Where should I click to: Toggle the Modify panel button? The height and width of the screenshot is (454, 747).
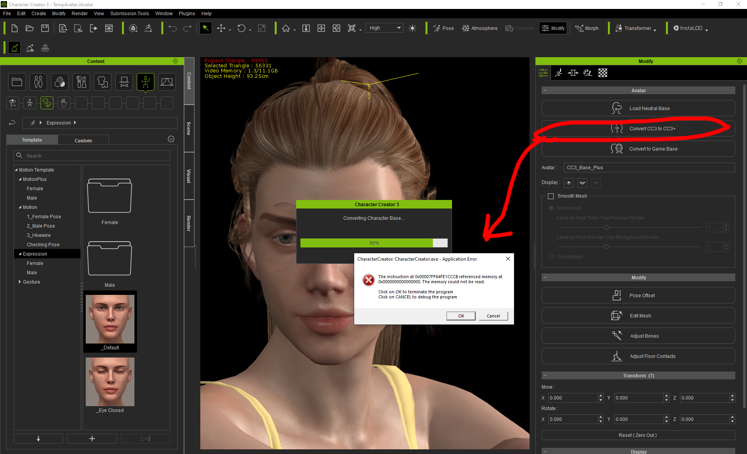click(x=553, y=28)
